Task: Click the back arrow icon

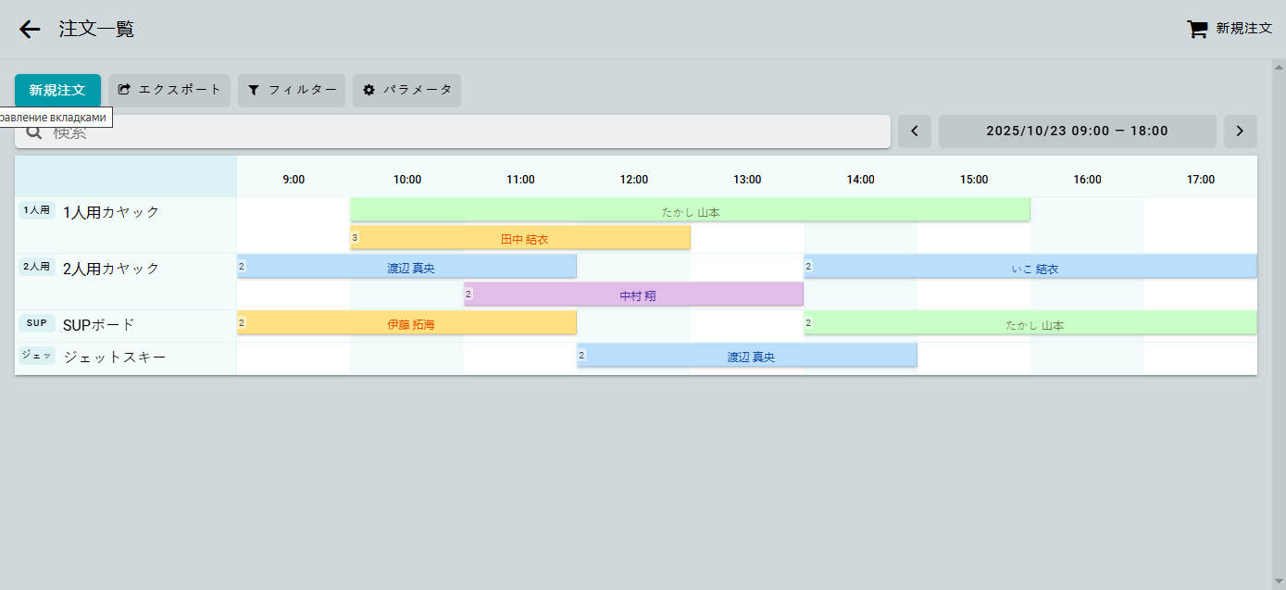Action: [x=30, y=30]
